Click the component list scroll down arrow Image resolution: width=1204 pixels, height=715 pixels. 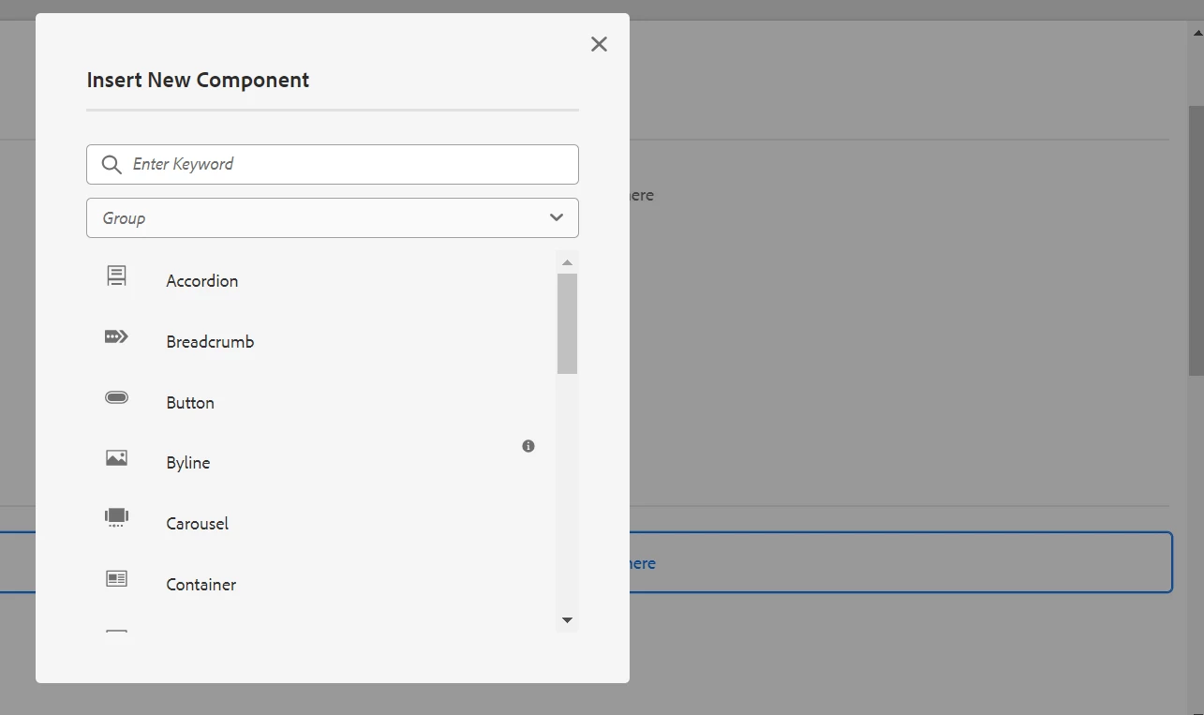click(x=567, y=620)
